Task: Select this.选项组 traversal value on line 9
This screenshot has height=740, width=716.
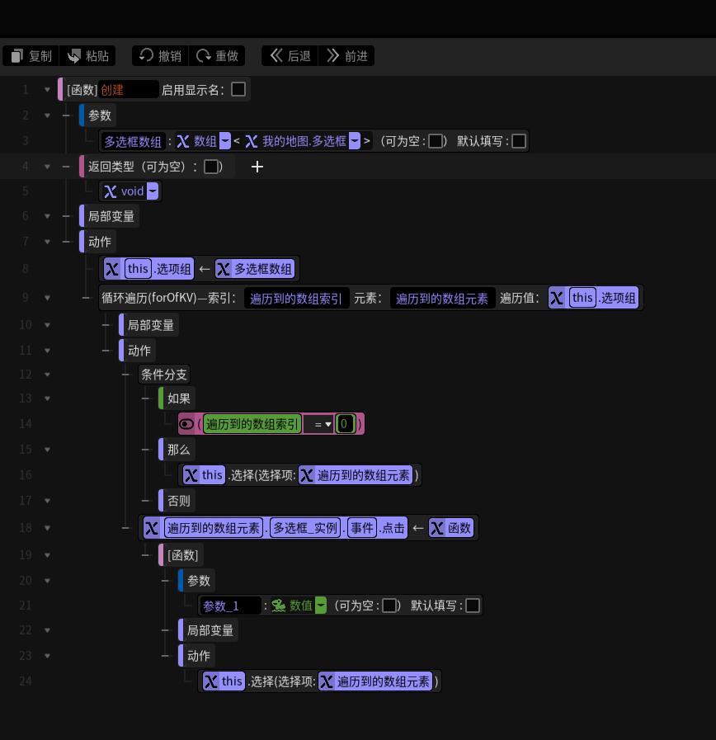Action: click(x=593, y=298)
